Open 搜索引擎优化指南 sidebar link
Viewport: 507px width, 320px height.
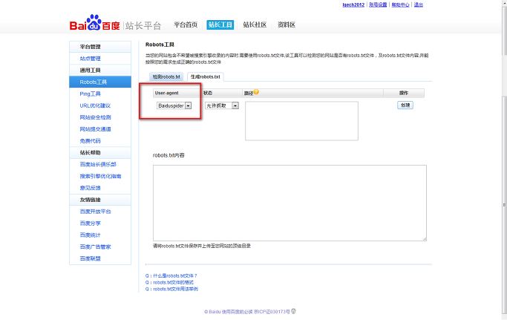click(100, 176)
